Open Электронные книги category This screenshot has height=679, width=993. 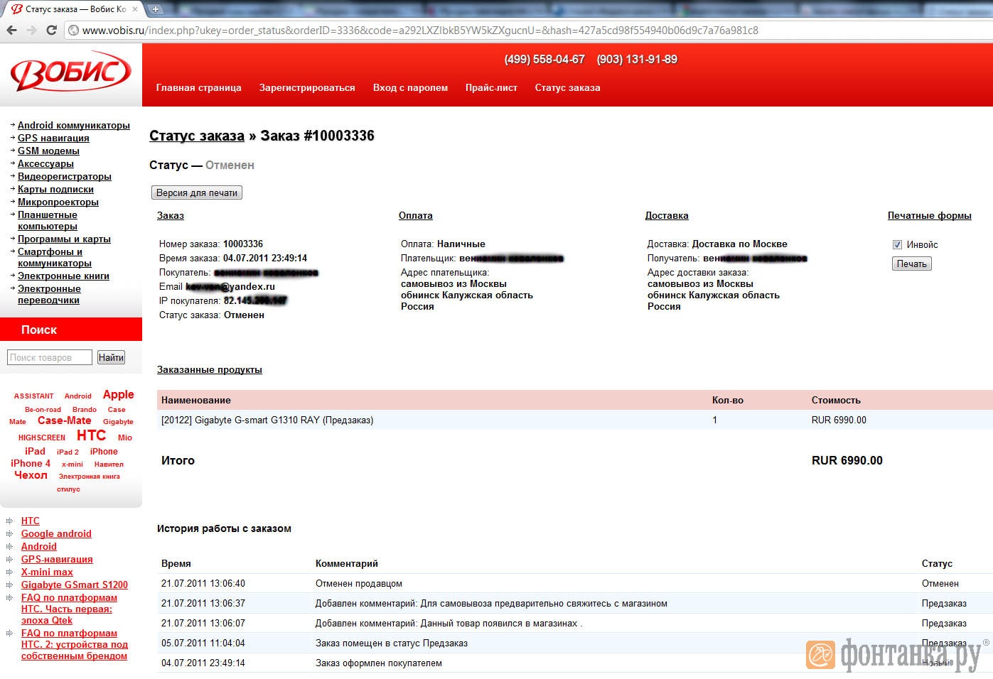tap(63, 276)
